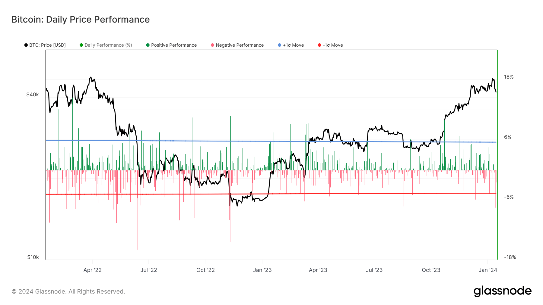
Task: Hide the -1σ Move line
Action: 333,45
